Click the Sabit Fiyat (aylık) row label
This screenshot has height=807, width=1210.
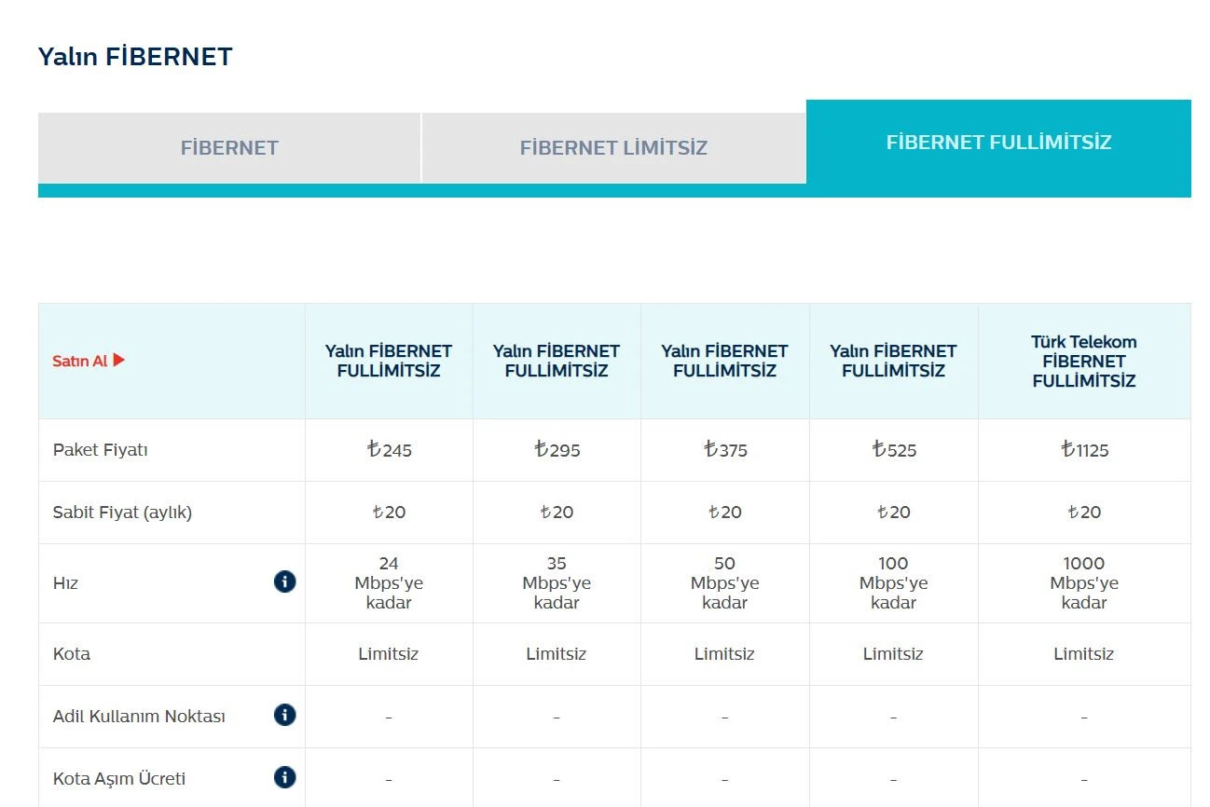[x=122, y=513]
